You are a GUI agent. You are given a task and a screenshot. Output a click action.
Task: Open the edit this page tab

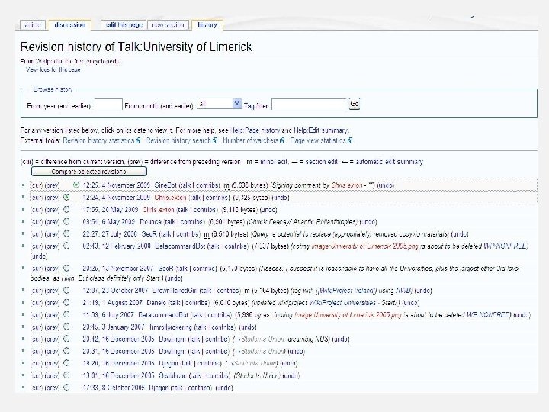[124, 25]
